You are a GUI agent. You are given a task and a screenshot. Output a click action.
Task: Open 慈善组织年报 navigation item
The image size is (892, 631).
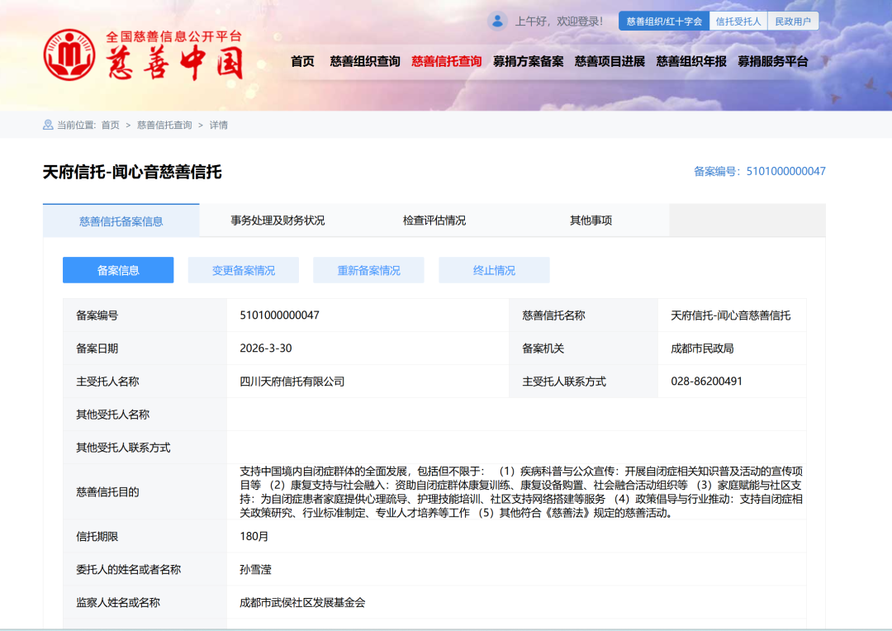pos(691,61)
